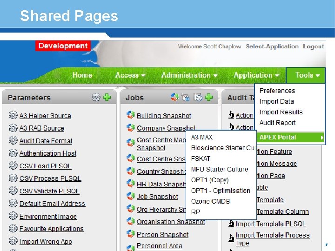Click the job icon beside Organisation Snapshot
The width and height of the screenshot is (335, 251).
(131, 221)
